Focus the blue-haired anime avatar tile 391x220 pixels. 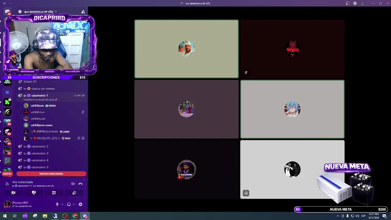coord(292,109)
